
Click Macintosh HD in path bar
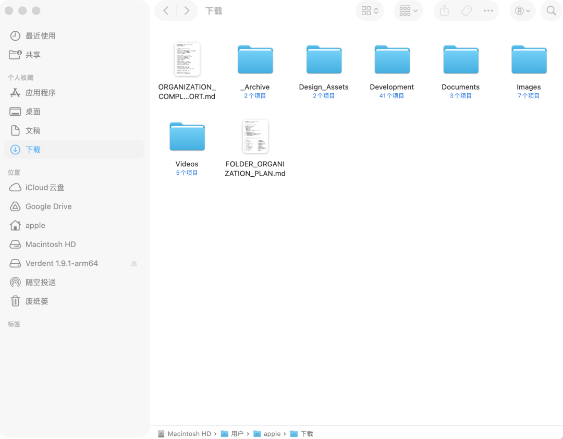pos(189,434)
